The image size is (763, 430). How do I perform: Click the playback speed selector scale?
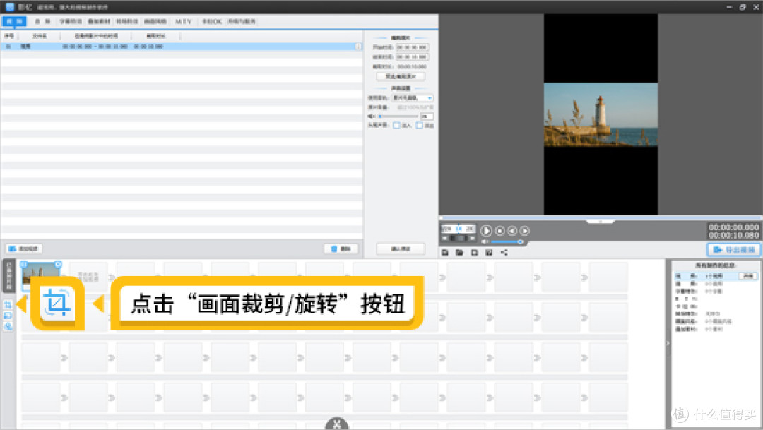click(x=458, y=228)
